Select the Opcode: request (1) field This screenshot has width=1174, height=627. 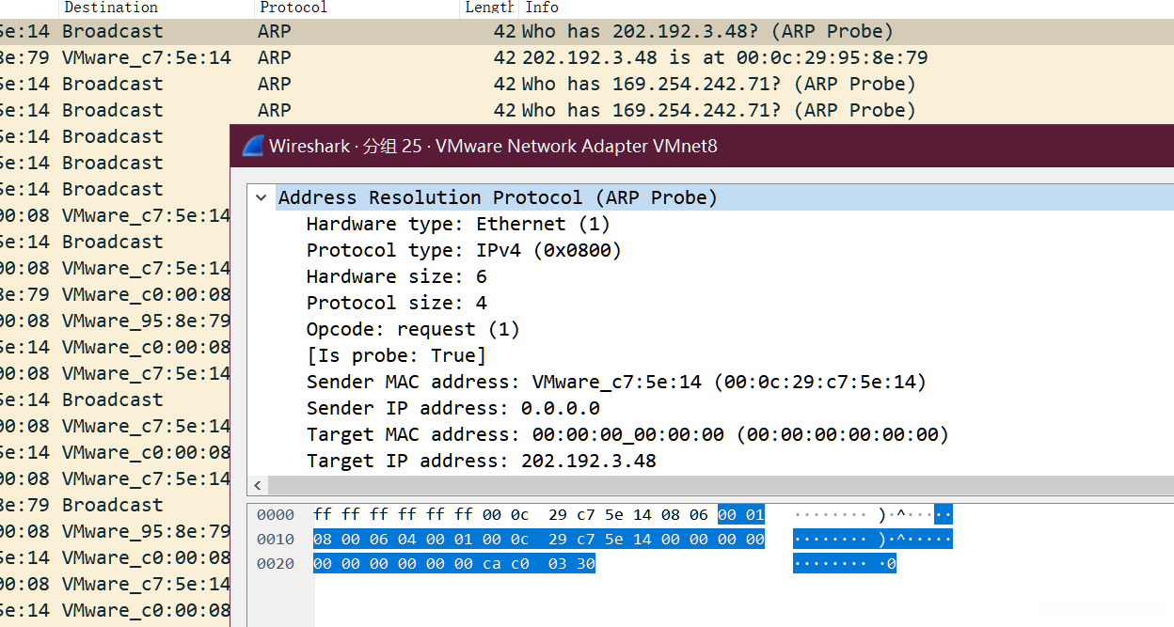[413, 329]
